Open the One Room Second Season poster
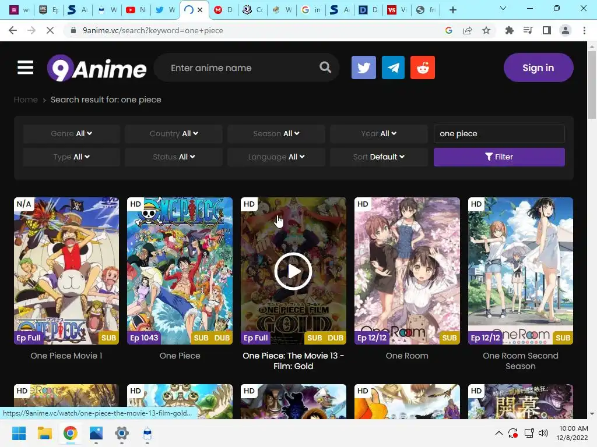597x447 pixels. pyautogui.click(x=521, y=271)
